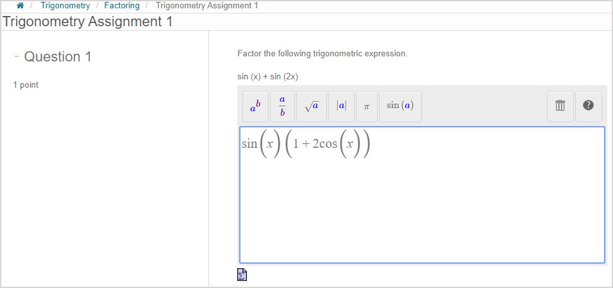Open the Factoring breadcrumb link

(122, 6)
